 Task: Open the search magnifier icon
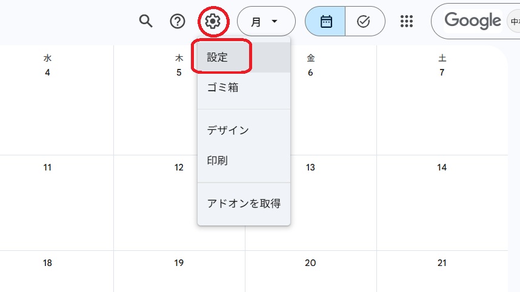pyautogui.click(x=145, y=22)
